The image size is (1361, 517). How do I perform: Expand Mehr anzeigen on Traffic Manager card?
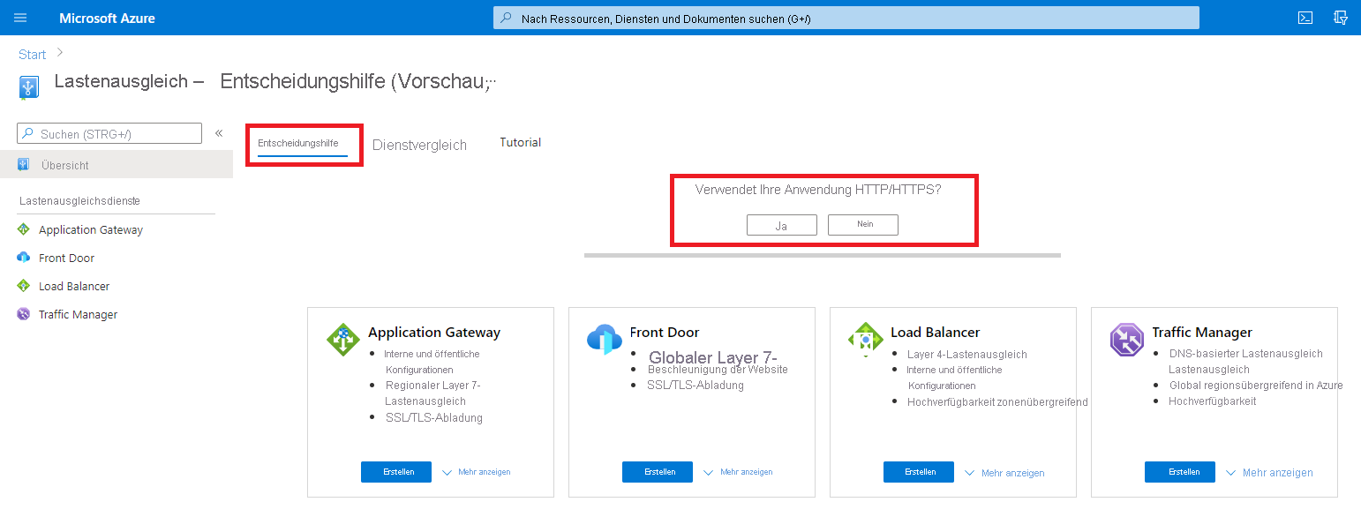click(x=1268, y=473)
